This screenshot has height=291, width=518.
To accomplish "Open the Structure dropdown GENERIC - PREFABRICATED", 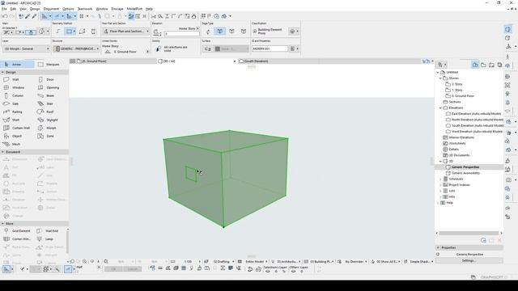I will click(76, 48).
